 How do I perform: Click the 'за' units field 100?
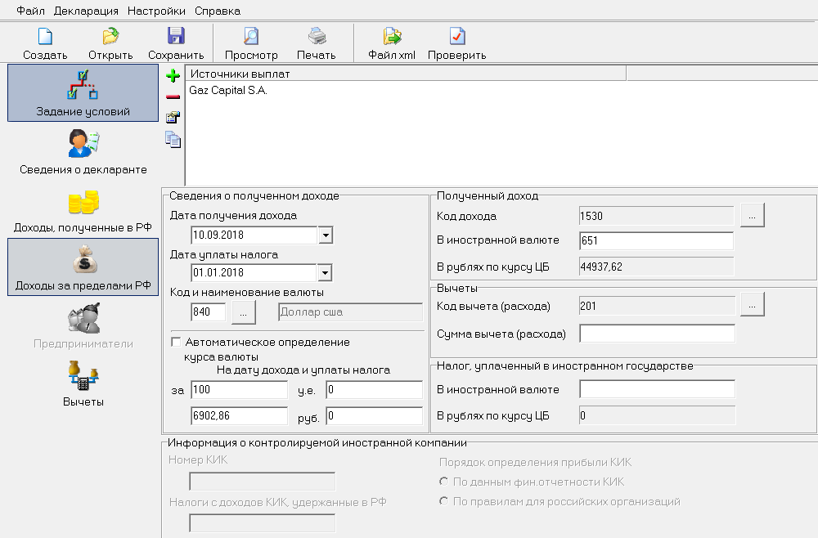tap(240, 389)
